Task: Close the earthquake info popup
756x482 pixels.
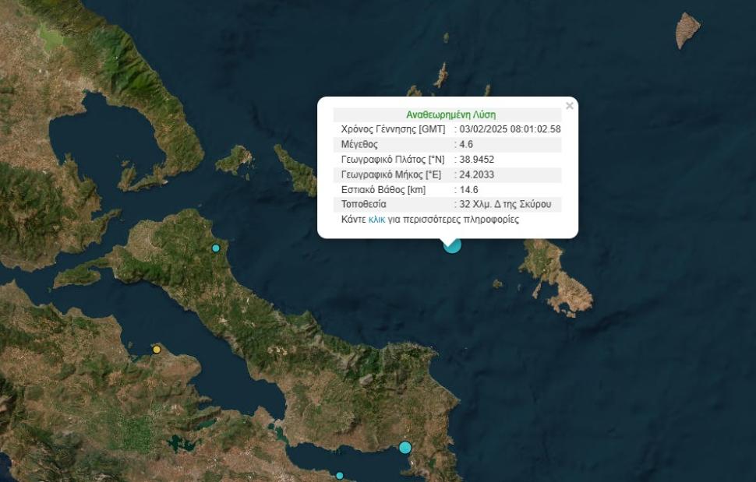Action: click(569, 106)
